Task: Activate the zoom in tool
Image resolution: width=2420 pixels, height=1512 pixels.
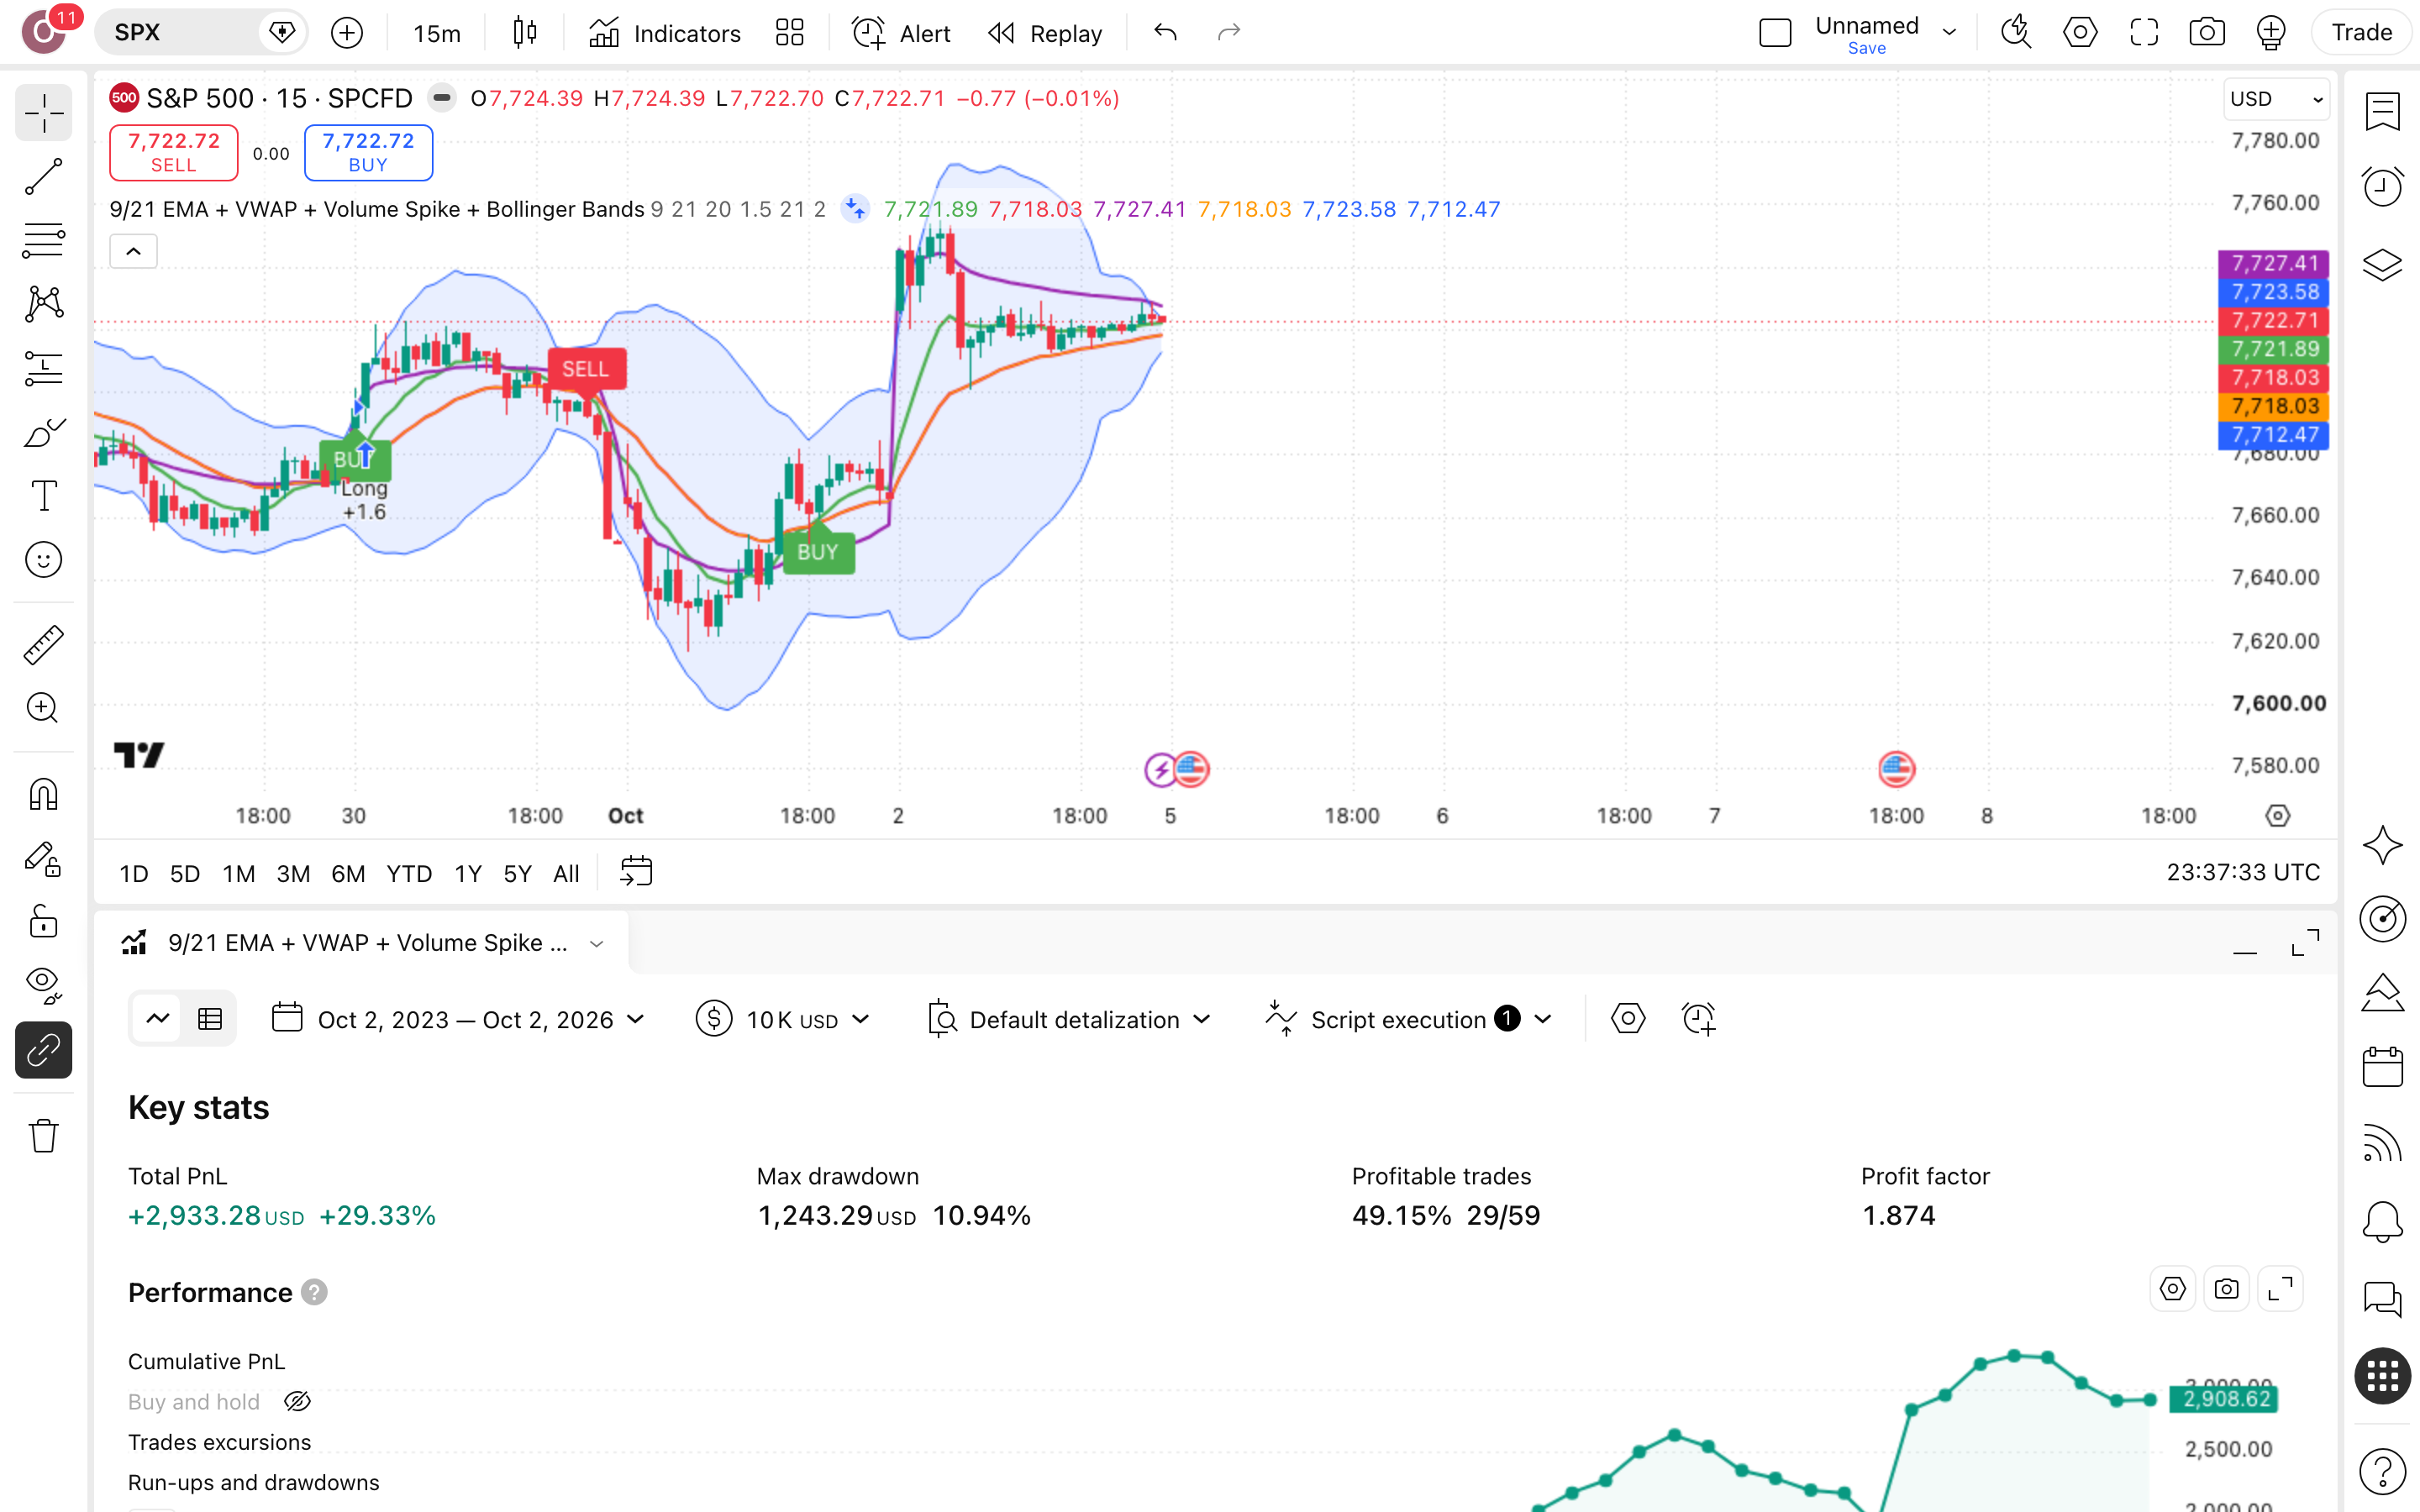Action: tap(43, 708)
